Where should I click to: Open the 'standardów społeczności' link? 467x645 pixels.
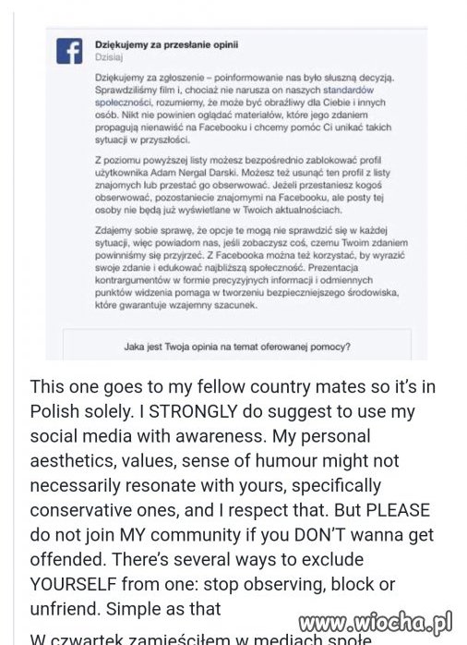click(x=234, y=96)
